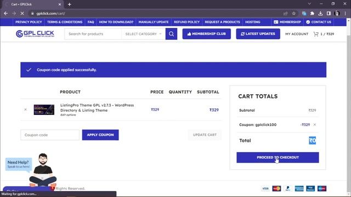Click the chat assistant character
The height and width of the screenshot is (197, 351).
click(43, 170)
